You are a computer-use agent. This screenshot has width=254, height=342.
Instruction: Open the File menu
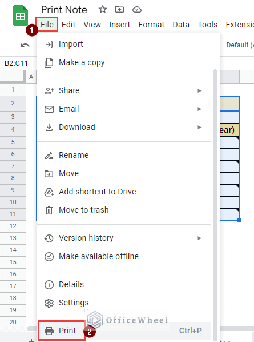tap(47, 25)
